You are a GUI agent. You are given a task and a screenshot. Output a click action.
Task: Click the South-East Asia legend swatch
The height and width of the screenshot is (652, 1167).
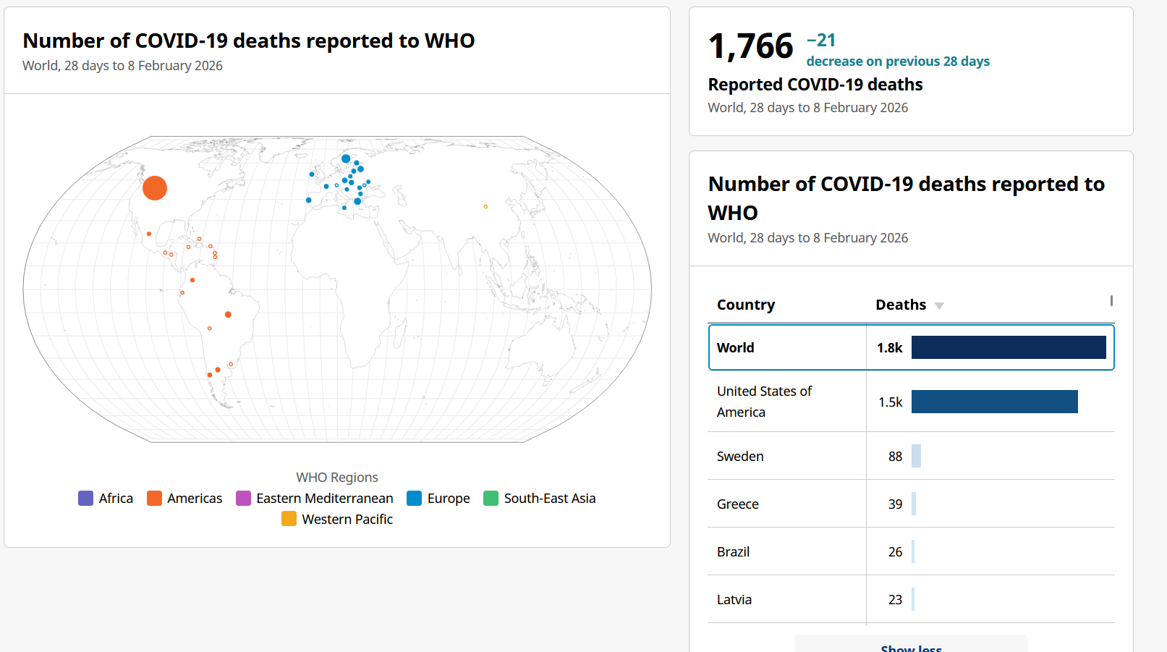(x=491, y=499)
